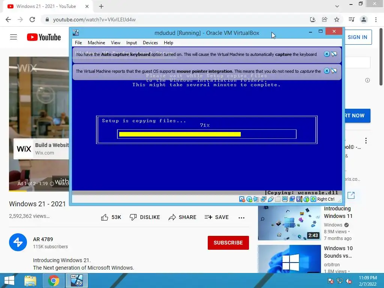Click the AR 4789 channel name
The width and height of the screenshot is (384, 288).
pyautogui.click(x=43, y=239)
